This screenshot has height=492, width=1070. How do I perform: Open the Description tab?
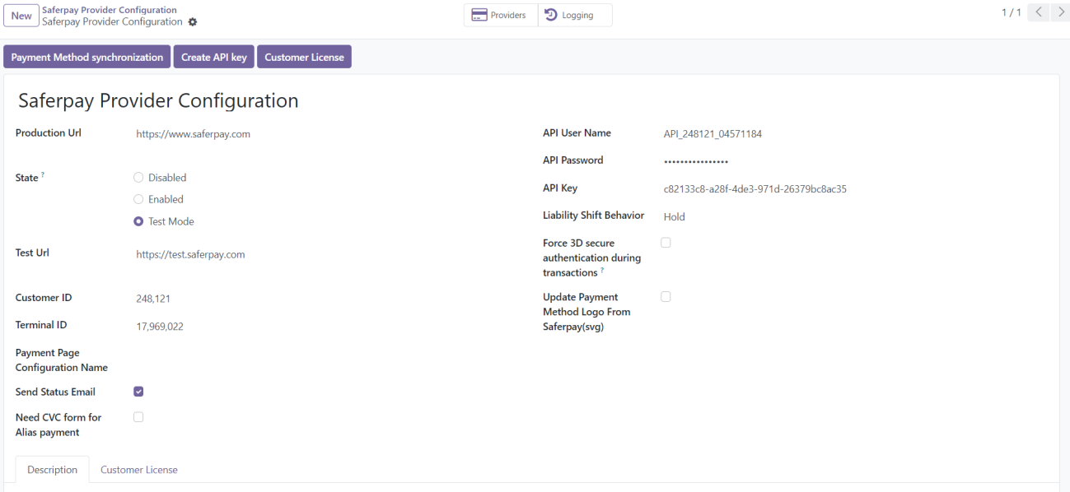pos(52,470)
